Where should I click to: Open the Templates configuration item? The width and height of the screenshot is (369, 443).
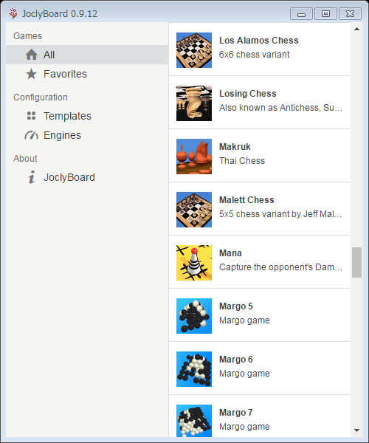[87, 116]
